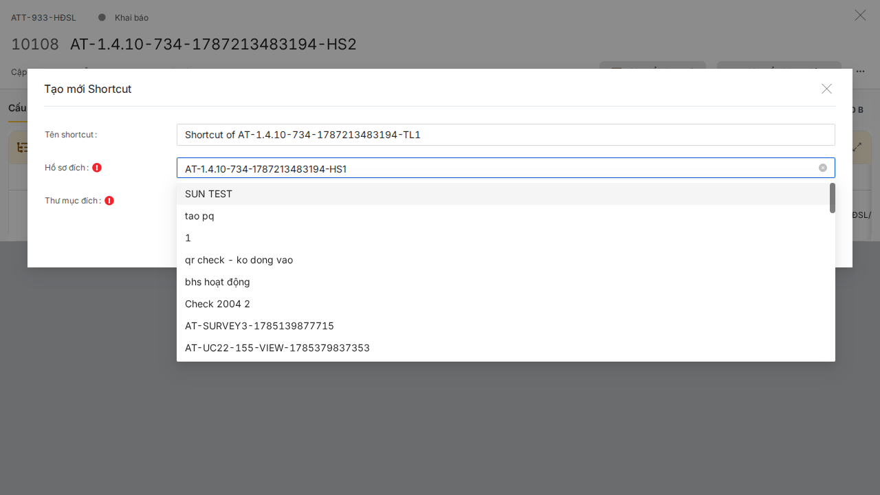Select option 1 in the dropdown list

click(x=503, y=238)
